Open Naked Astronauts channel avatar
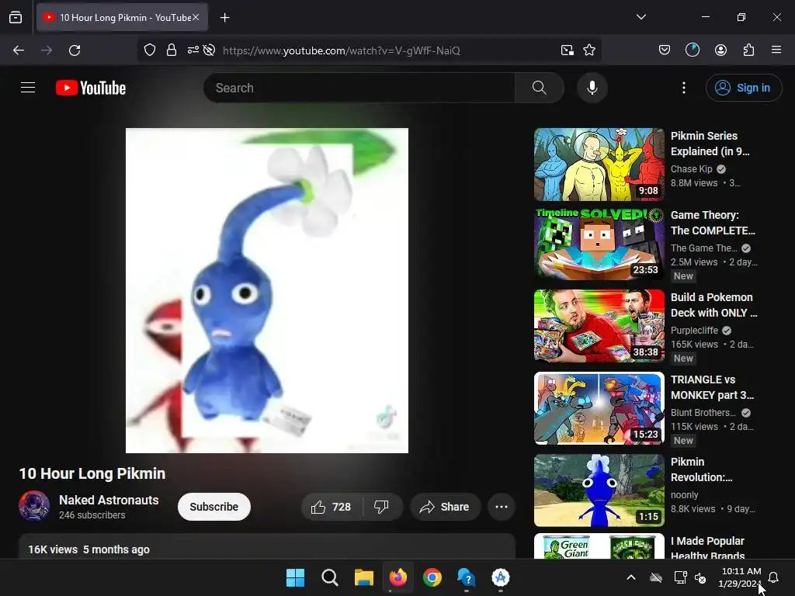This screenshot has height=596, width=795. pos(34,506)
